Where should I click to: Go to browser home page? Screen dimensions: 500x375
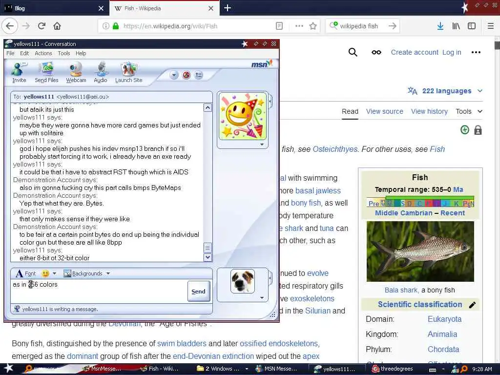(57, 26)
